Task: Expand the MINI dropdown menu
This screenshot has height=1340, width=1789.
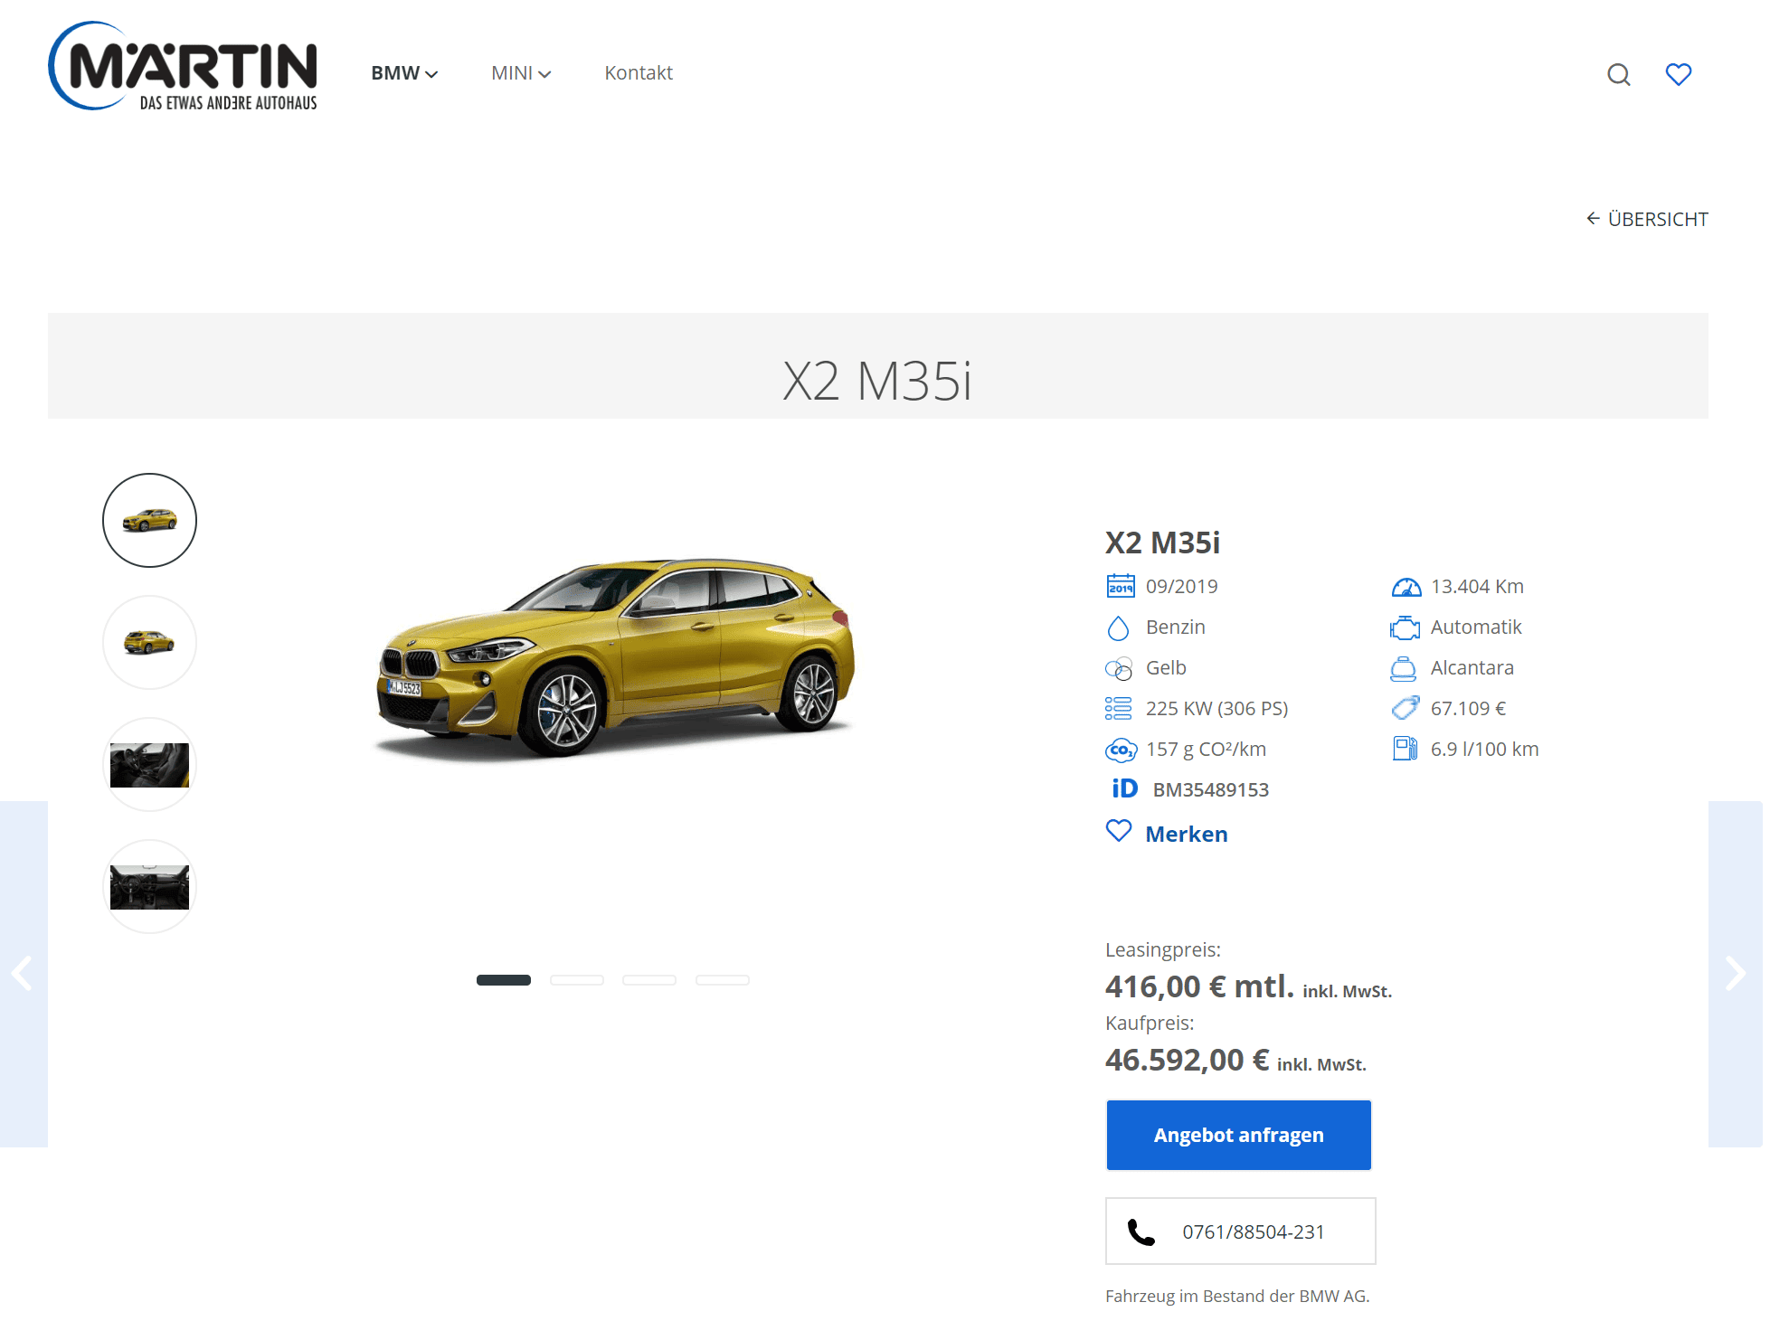Action: (x=521, y=73)
